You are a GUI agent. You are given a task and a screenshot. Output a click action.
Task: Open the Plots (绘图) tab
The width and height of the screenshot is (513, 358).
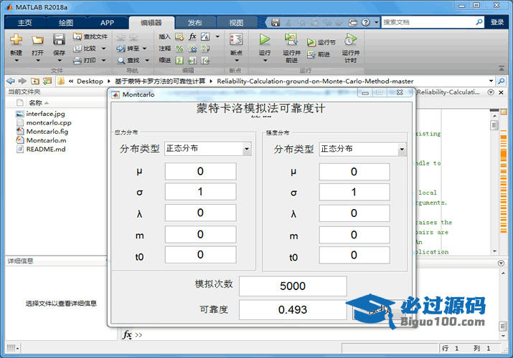click(66, 22)
